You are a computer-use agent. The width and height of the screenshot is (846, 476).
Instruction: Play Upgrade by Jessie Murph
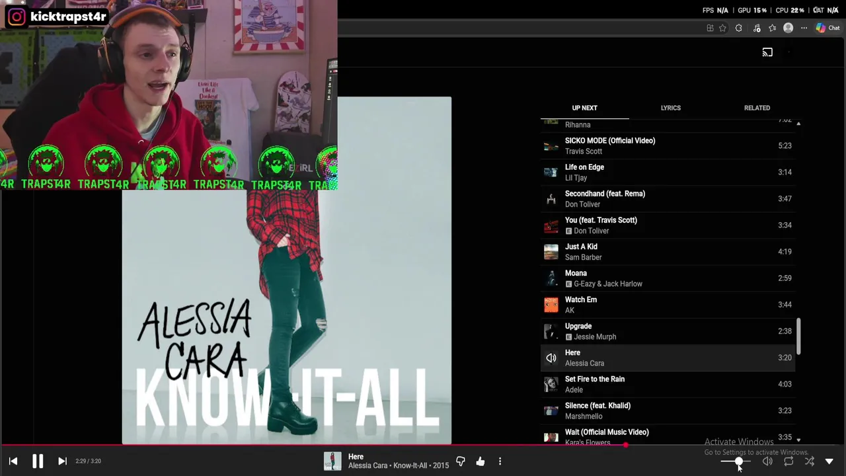pos(668,331)
